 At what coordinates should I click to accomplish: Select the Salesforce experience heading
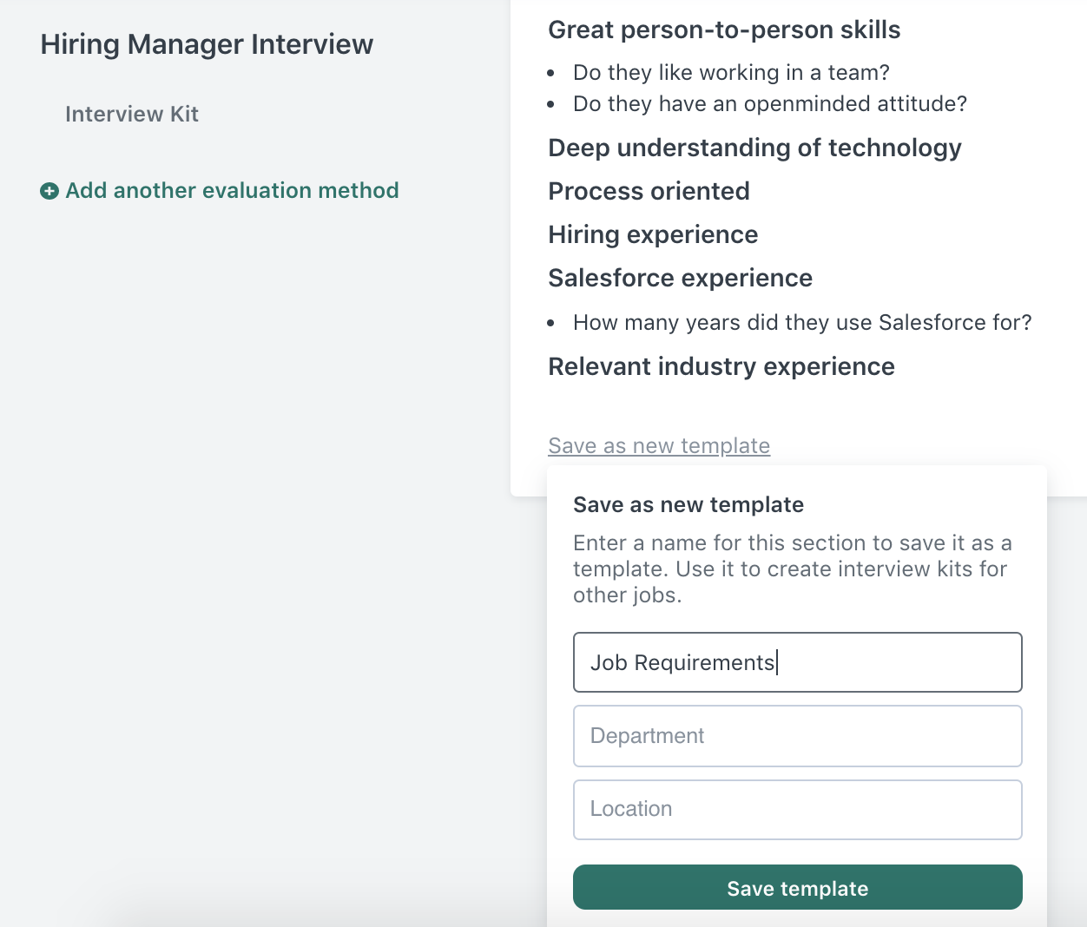[680, 278]
